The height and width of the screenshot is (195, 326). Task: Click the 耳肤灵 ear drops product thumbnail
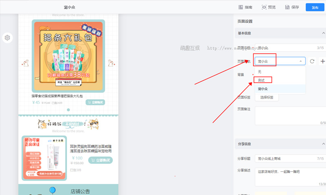[44, 158]
